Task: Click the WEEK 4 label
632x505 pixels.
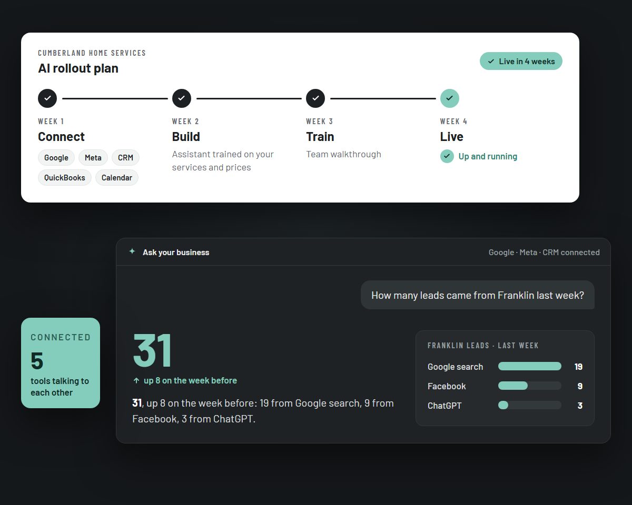Action: click(453, 122)
